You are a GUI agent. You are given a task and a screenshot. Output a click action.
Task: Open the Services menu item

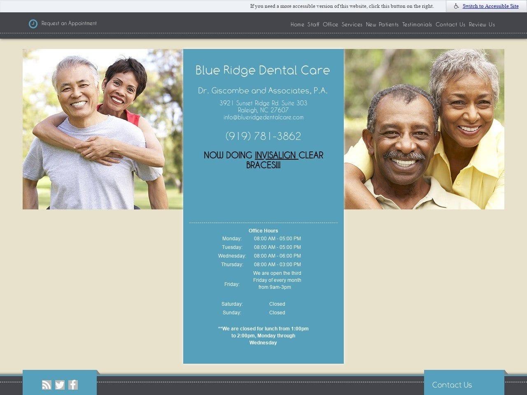[x=352, y=24]
